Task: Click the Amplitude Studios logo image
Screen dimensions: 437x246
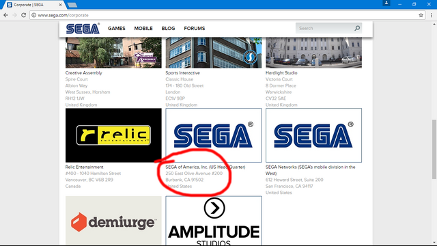Action: [x=214, y=221]
